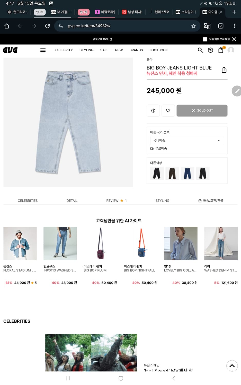
Task: Expand the 국내배송 shipping country dropdown
Action: [x=187, y=140]
